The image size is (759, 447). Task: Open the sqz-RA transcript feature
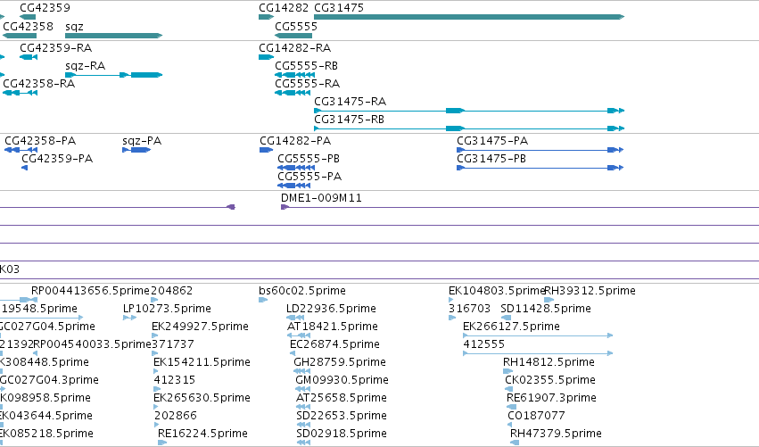pos(114,75)
